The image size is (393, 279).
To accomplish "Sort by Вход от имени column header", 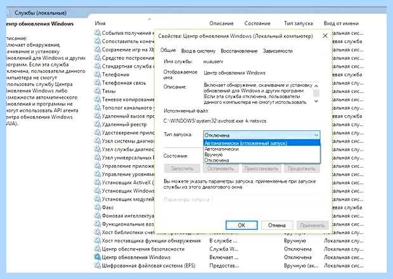I will click(x=341, y=23).
